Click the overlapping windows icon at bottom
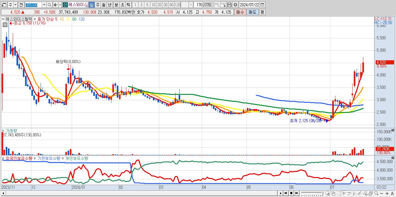The height and width of the screenshot is (197, 396). pos(333,193)
